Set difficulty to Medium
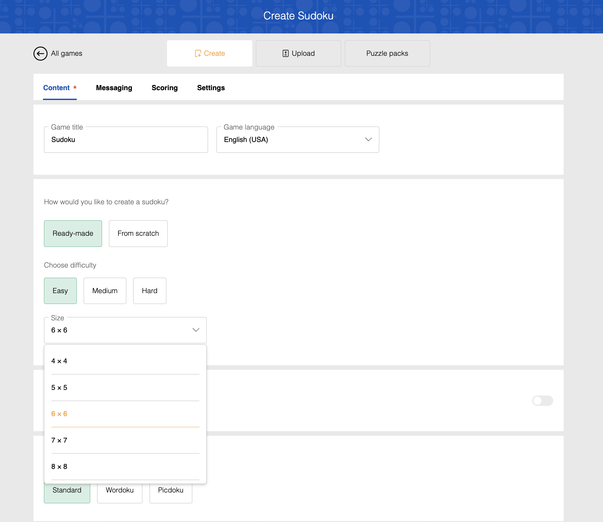The width and height of the screenshot is (603, 522). (105, 291)
